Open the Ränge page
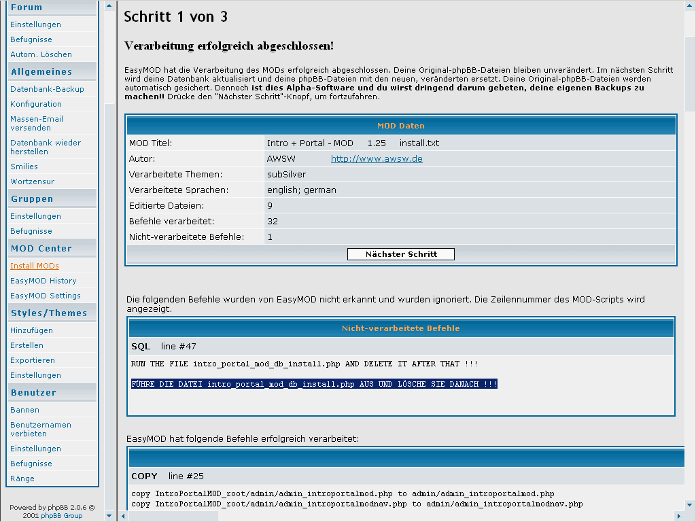 [22, 478]
